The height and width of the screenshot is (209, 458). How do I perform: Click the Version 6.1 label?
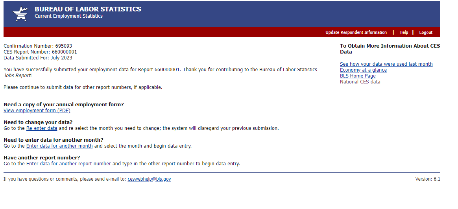[x=428, y=179]
